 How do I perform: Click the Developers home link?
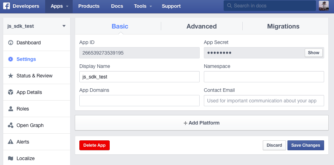point(26,6)
